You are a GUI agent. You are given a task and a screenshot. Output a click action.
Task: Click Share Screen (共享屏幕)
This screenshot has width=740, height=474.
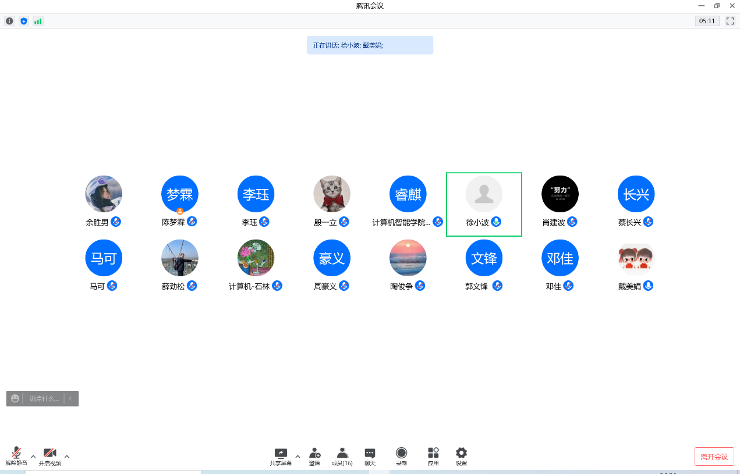point(281,456)
